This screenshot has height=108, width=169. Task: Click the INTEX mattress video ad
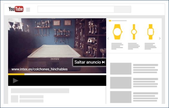point(57,46)
